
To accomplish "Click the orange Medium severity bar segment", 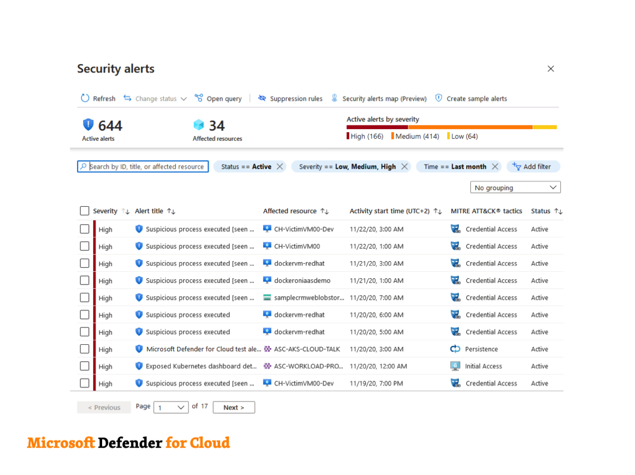I will (x=470, y=127).
